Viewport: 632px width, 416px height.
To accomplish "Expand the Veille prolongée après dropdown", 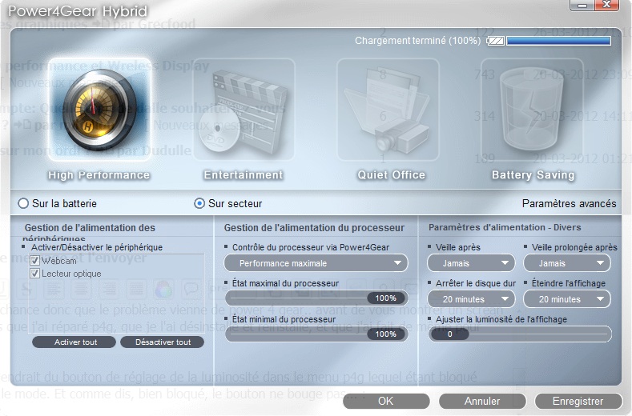I will (x=566, y=262).
